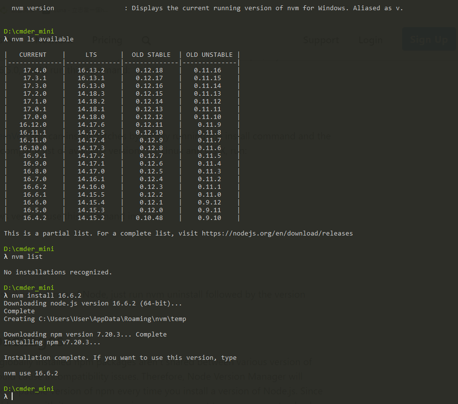This screenshot has height=404, width=458.
Task: Click 'No installations recognized.' message
Action: (58, 272)
